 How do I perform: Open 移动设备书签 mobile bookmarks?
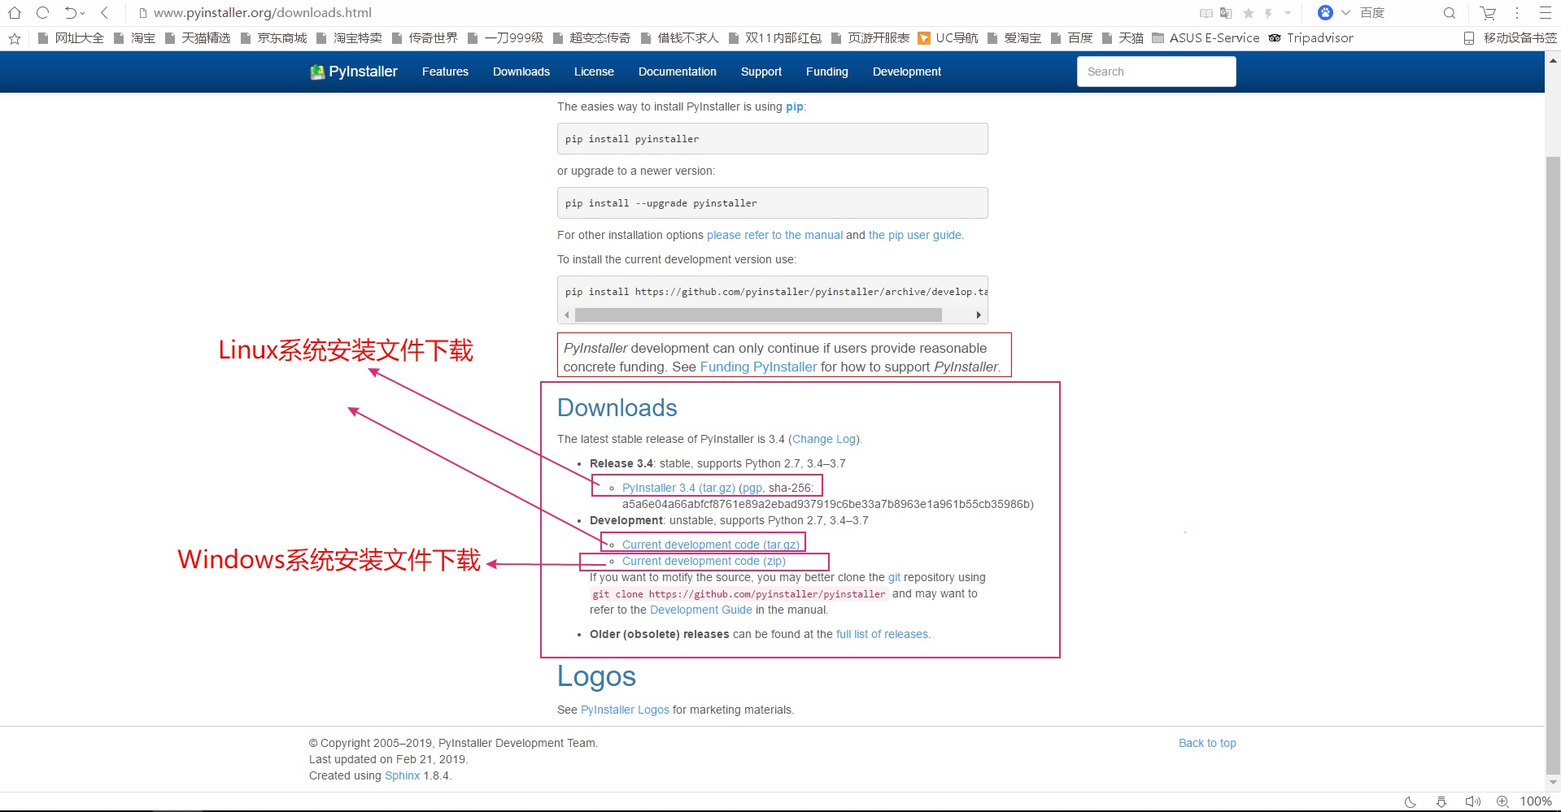tap(1510, 38)
